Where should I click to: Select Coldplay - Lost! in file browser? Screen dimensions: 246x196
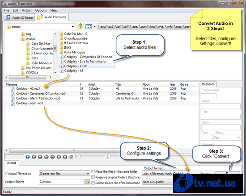[87, 66]
